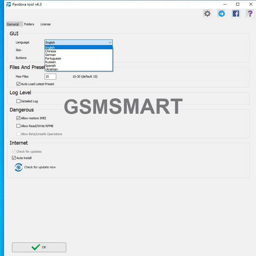Click the 10-30 (default 15) hint text
Viewport: 256px width, 256px height.
tap(85, 77)
